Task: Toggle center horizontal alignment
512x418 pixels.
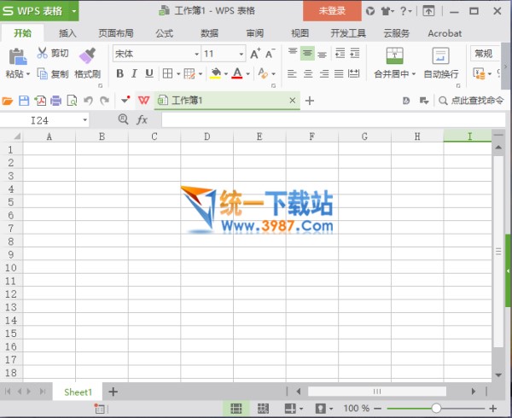Action: pyautogui.click(x=308, y=73)
